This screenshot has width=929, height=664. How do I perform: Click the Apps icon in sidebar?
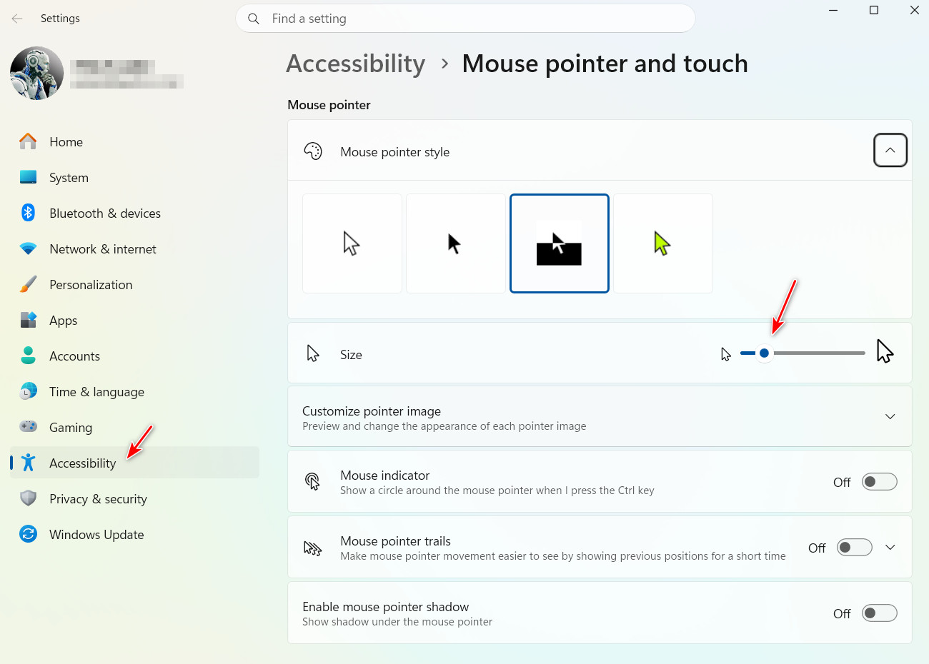tap(29, 320)
